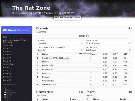Click Andrei Mudrov's avatar icon
Viewport: 135px width, 101px height.
tap(5, 92)
